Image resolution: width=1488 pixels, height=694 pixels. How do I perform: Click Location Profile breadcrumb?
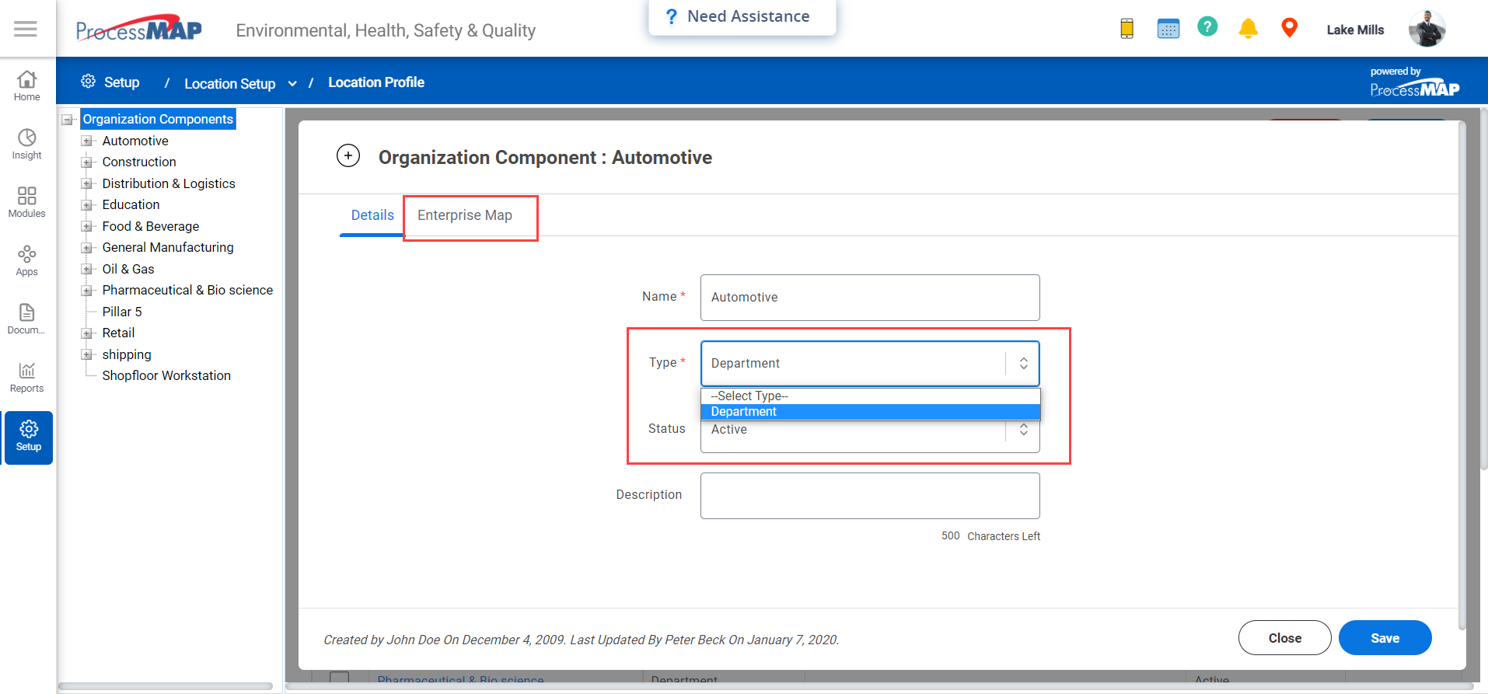pyautogui.click(x=376, y=82)
